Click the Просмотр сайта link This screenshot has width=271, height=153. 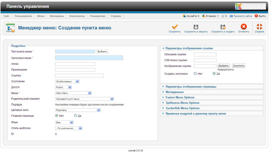pos(242,16)
